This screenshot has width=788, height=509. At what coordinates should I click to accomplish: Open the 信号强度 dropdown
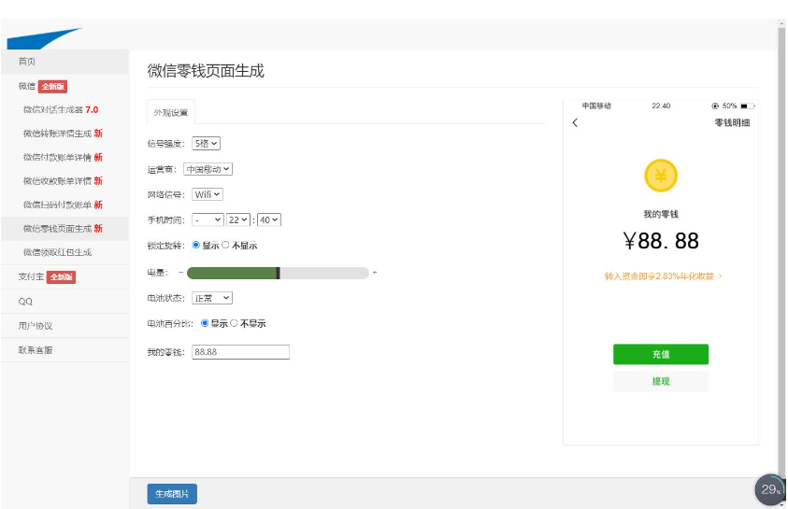tap(206, 144)
